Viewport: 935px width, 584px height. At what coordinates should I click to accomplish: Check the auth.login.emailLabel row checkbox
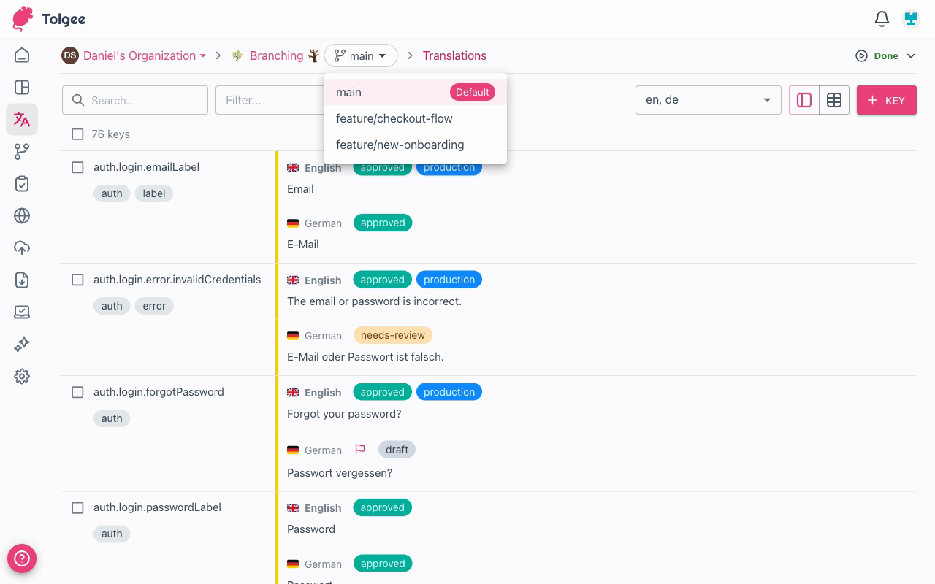click(77, 167)
